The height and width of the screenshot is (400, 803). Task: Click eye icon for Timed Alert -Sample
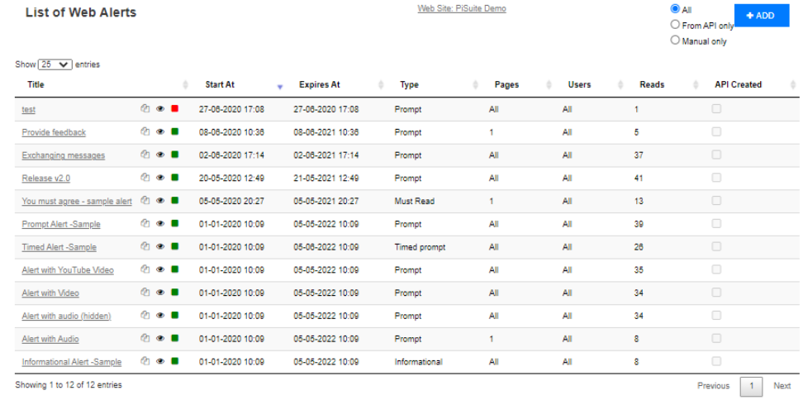pyautogui.click(x=160, y=246)
